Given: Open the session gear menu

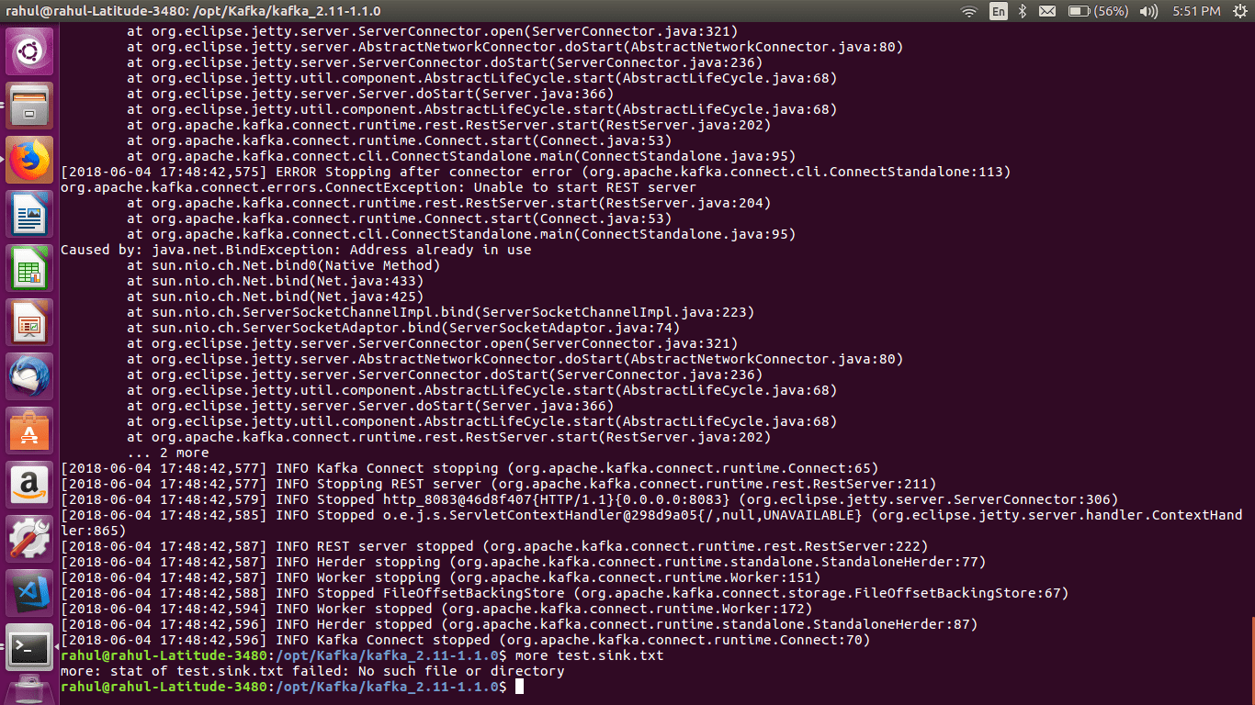Looking at the screenshot, I should tap(1242, 11).
